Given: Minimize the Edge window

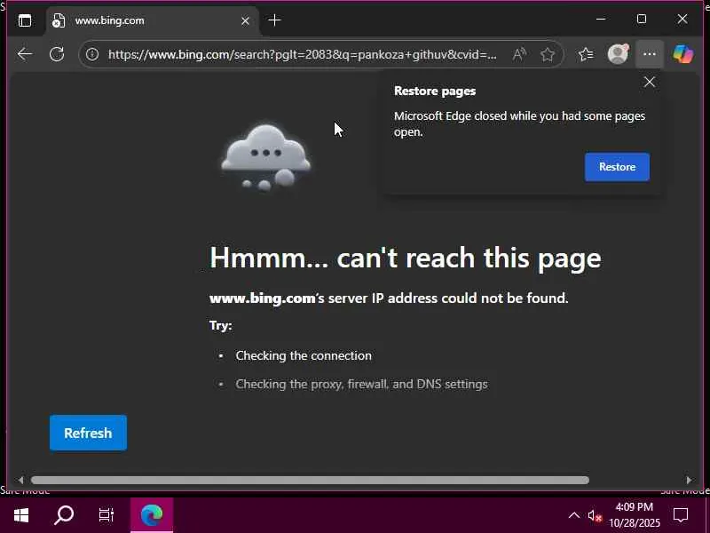Looking at the screenshot, I should [x=601, y=19].
